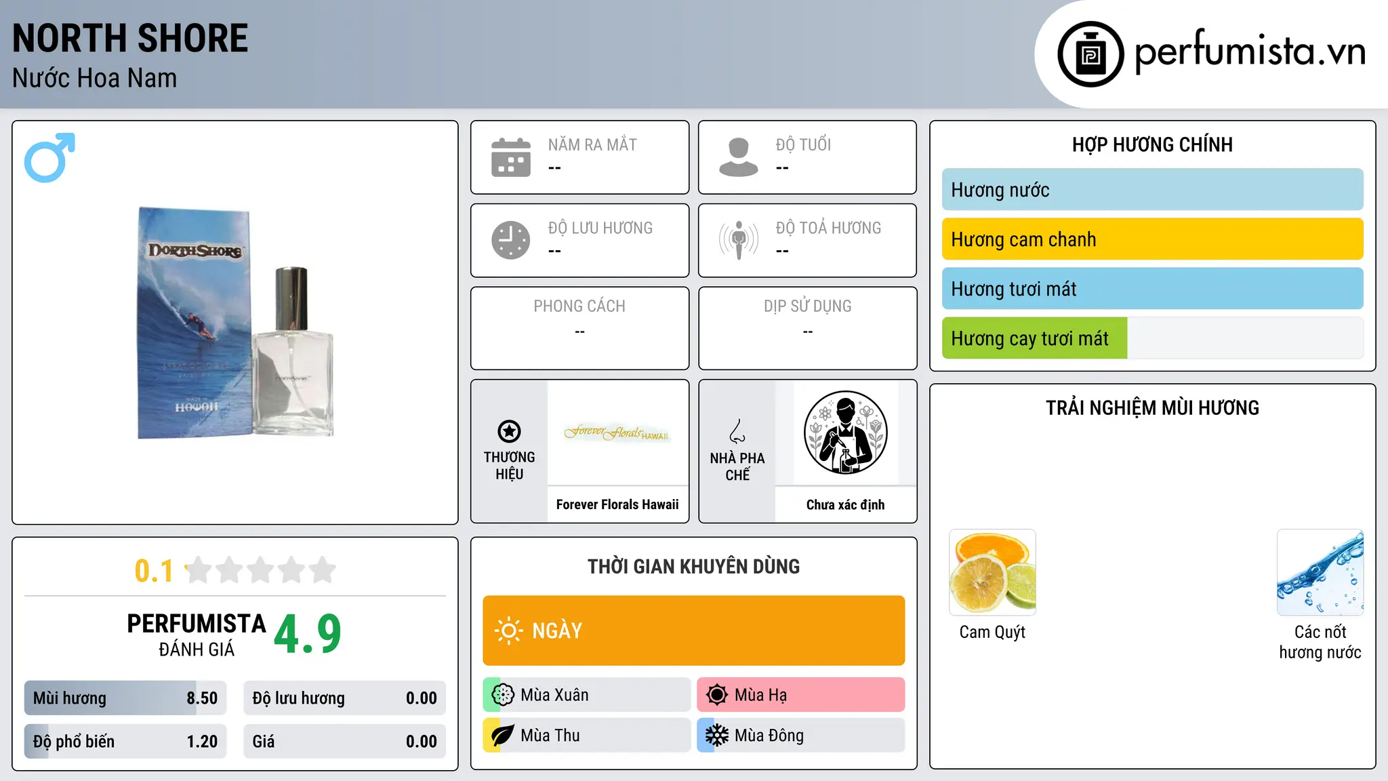Image resolution: width=1388 pixels, height=781 pixels.
Task: Click the calendar icon for Năm ra mắt
Action: 511,157
